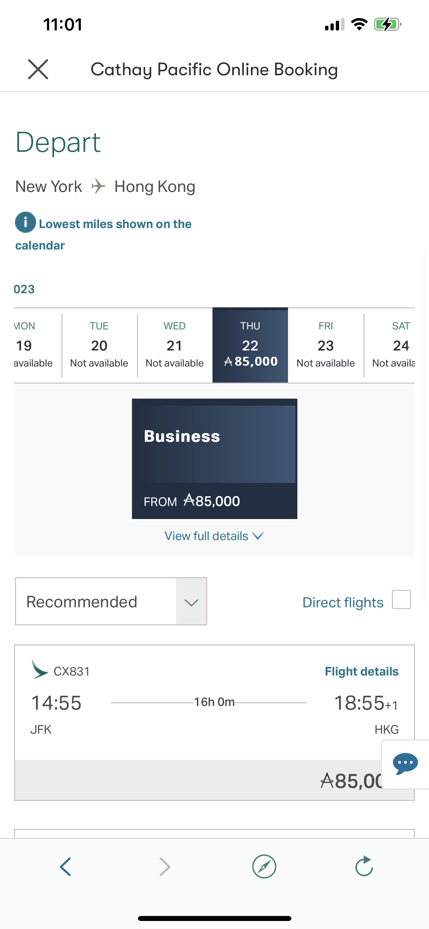
Task: Tap the browser forward arrow
Action: pyautogui.click(x=165, y=866)
